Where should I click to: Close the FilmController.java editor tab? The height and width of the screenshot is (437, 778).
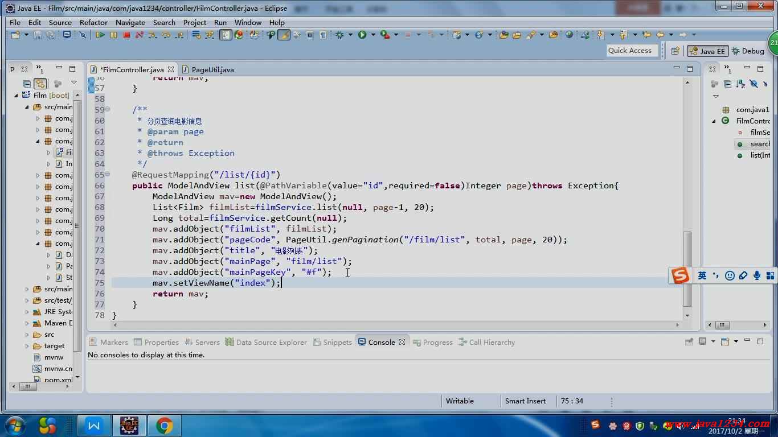tap(171, 69)
